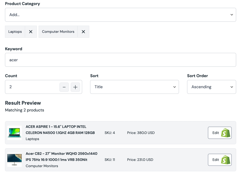Image resolution: width=240 pixels, height=175 pixels.
Task: Open the Acer Aspire laptop thumbnail
Action: [14, 133]
